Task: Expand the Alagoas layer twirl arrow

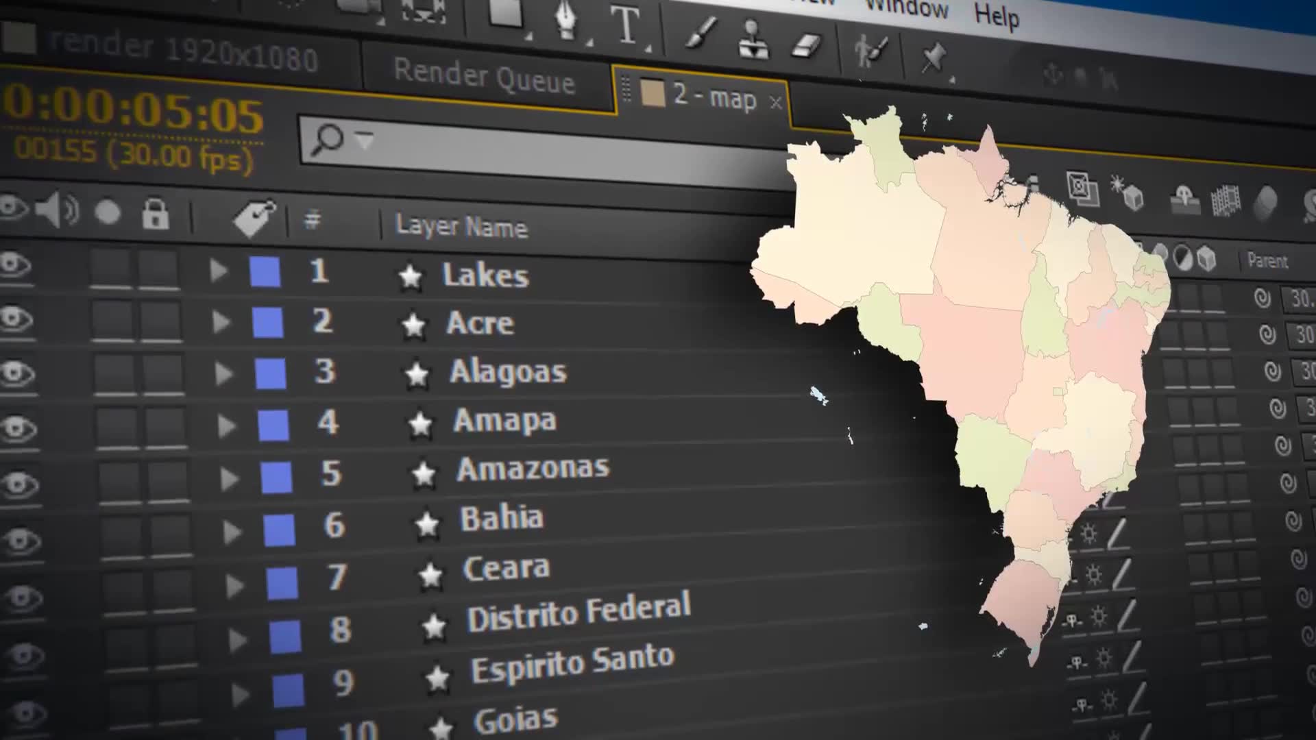Action: point(223,374)
